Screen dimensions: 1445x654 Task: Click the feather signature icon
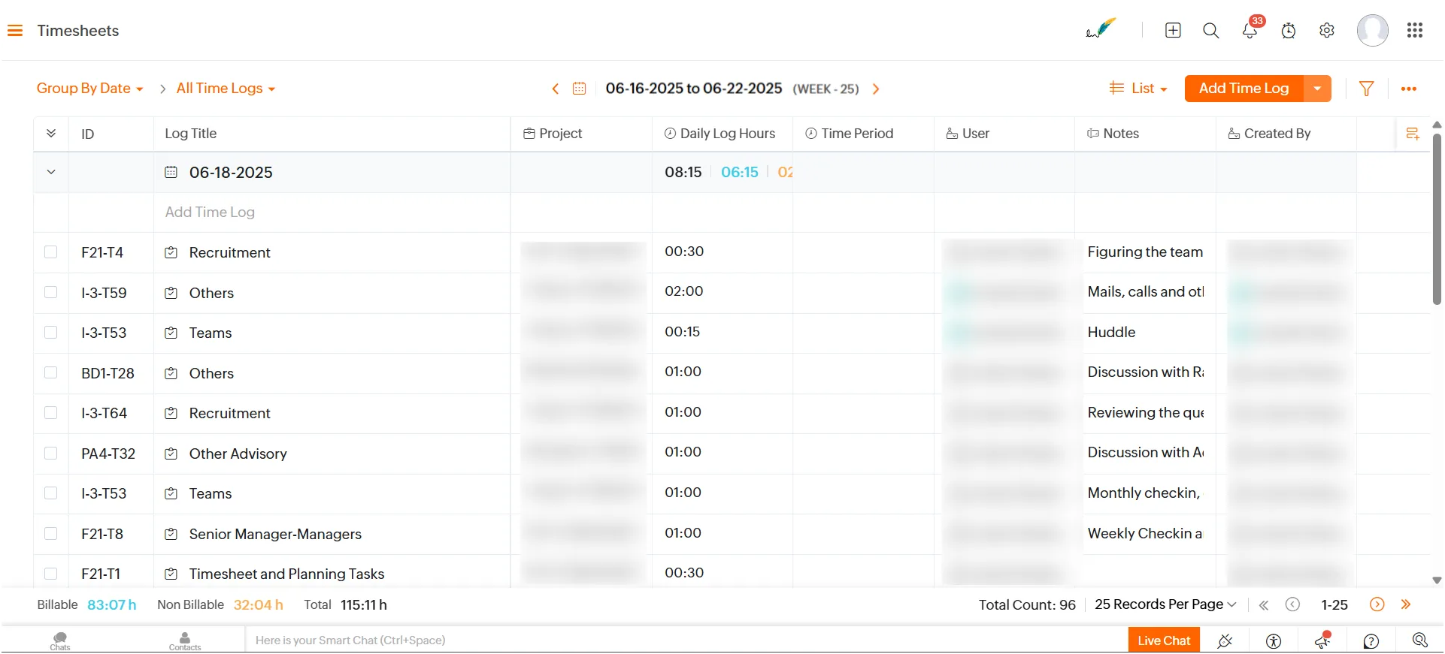click(x=1101, y=29)
